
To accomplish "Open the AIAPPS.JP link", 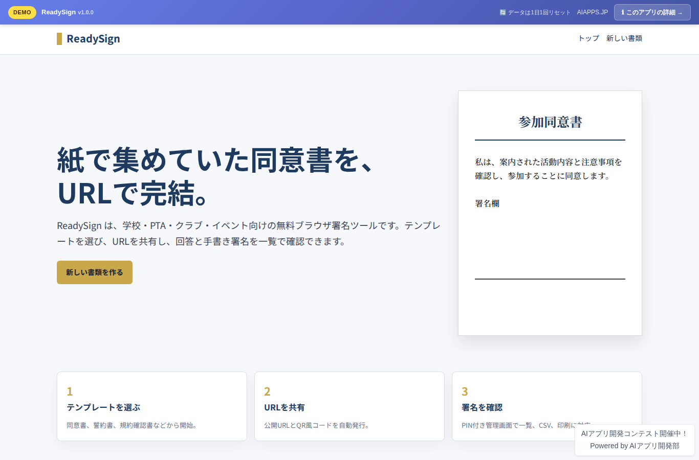I will [593, 12].
